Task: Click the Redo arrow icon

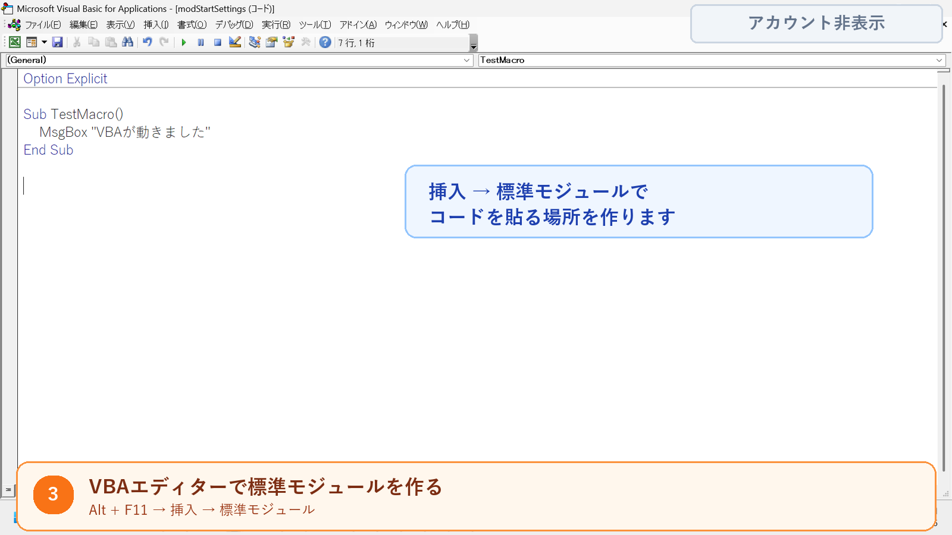Action: pos(164,42)
